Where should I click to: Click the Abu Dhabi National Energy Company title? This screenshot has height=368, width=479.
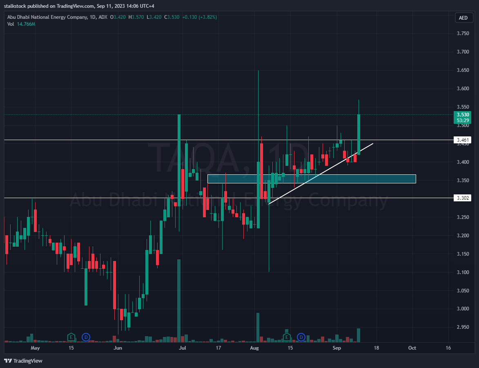pyautogui.click(x=47, y=17)
